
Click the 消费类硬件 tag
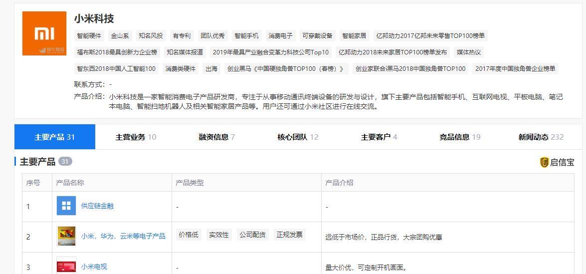(181, 69)
